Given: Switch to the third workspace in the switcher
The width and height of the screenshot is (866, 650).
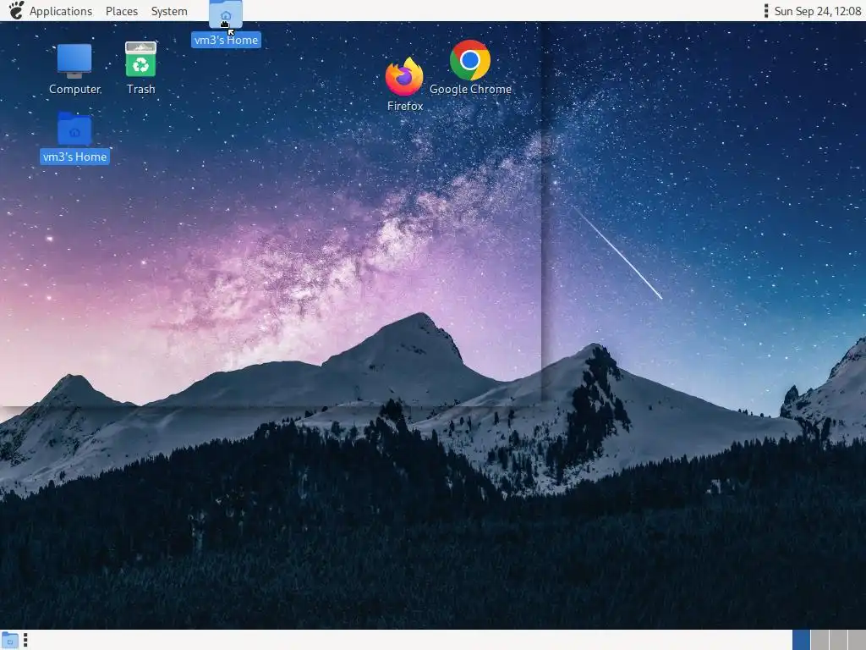Looking at the screenshot, I should coord(838,640).
